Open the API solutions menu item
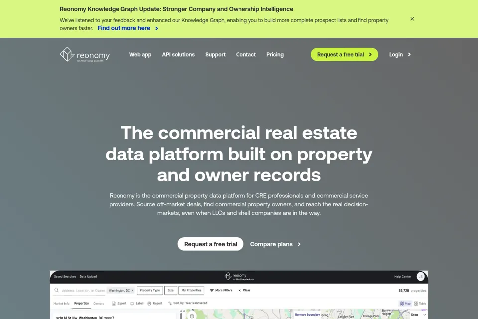The height and width of the screenshot is (319, 478). click(x=178, y=55)
